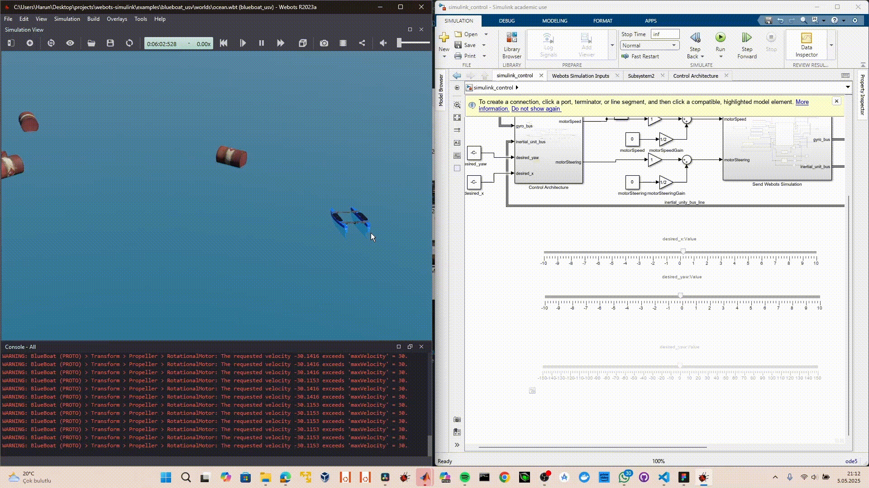Toggle 3D rendering in Webots toolbar
This screenshot has height=488, width=869.
point(303,43)
